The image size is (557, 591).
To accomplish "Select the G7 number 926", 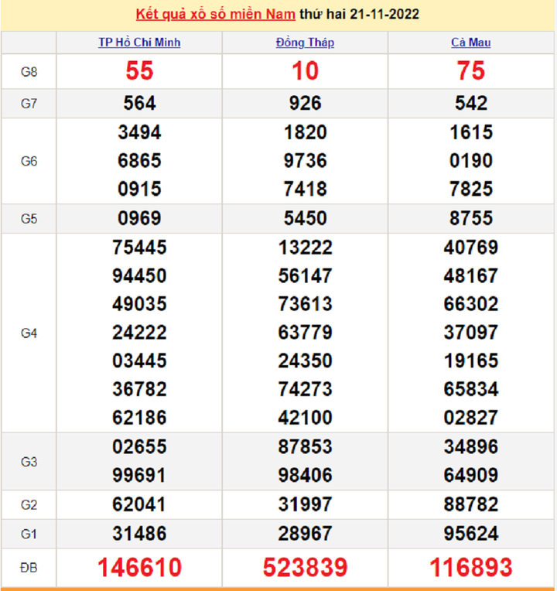I will (x=305, y=104).
